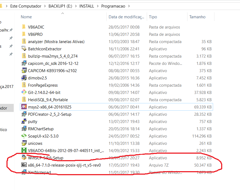The height and width of the screenshot is (190, 240).
Task: Click the SoapUI-x32-5.3.0 icon
Action: click(x=24, y=136)
